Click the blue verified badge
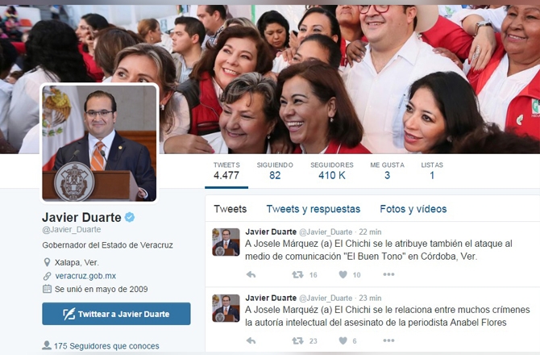Image resolution: width=540 pixels, height=355 pixels. point(130,217)
